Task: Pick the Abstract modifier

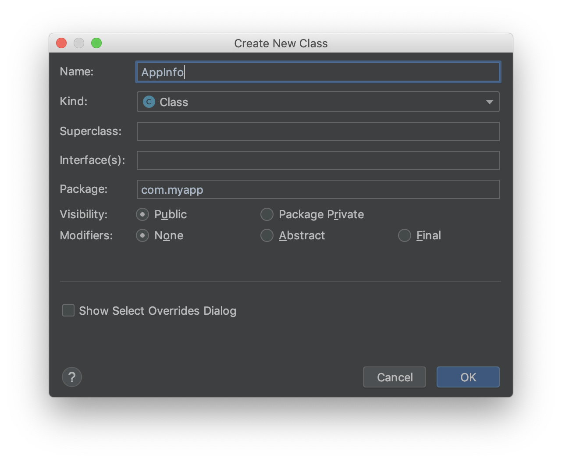Action: point(267,235)
